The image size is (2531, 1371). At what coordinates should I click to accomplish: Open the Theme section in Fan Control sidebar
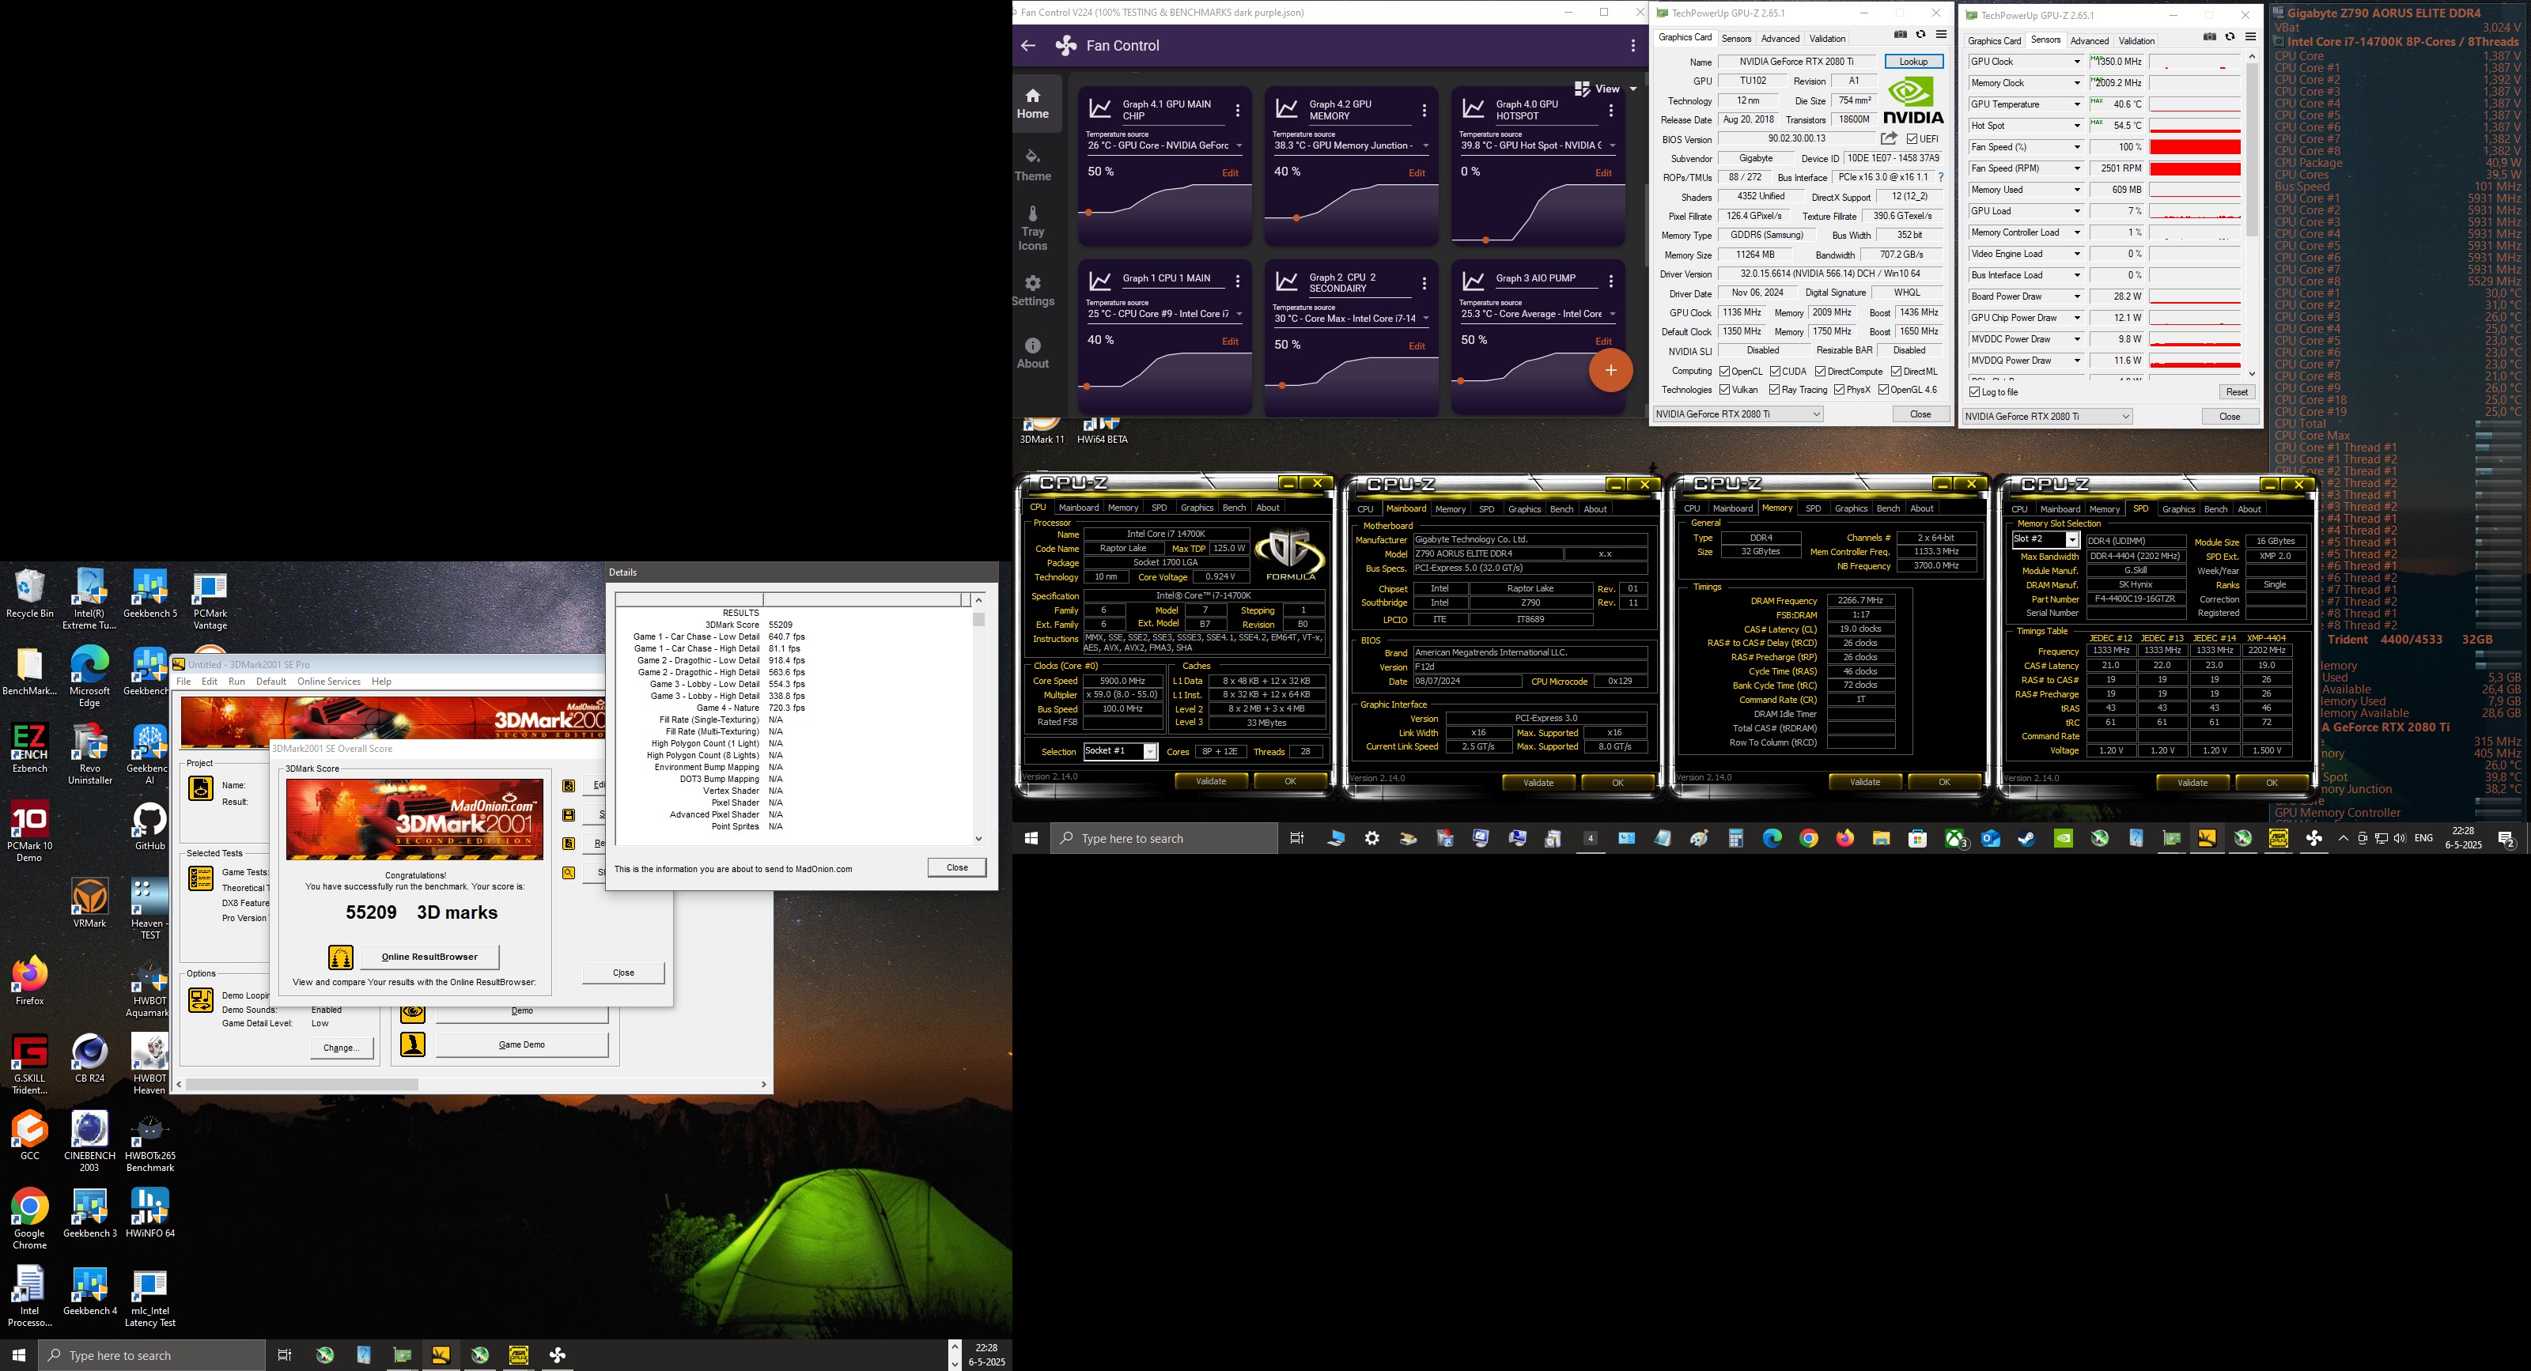[x=1033, y=165]
